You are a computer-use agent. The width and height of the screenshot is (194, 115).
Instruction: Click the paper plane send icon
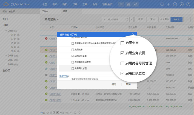point(135,4)
